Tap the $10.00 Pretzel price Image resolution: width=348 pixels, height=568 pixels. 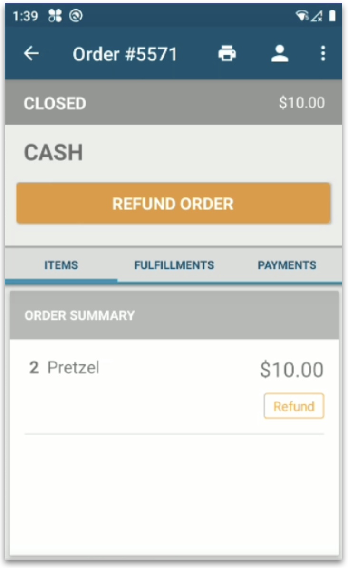(291, 370)
